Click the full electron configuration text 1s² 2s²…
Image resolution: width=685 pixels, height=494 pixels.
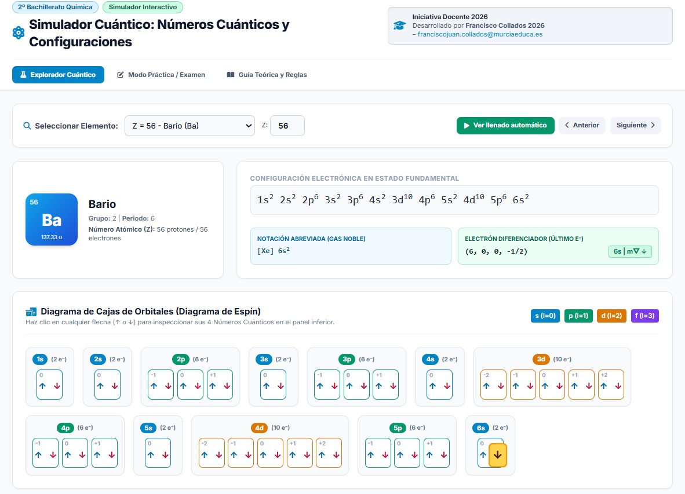point(393,199)
